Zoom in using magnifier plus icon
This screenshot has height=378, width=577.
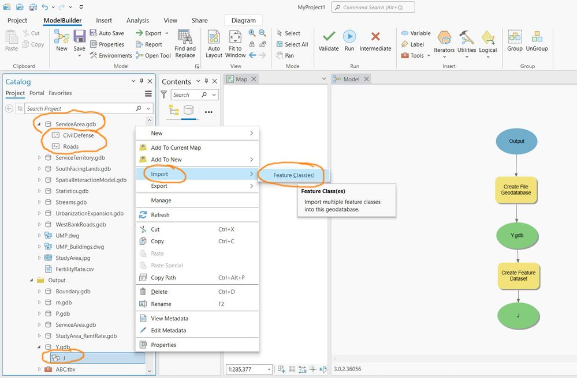tap(252, 33)
